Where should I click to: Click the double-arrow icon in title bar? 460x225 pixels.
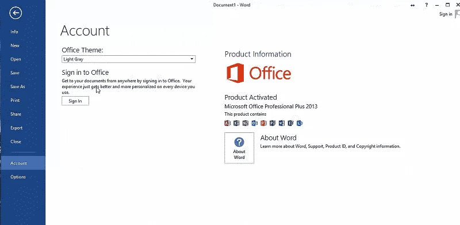pos(412,5)
